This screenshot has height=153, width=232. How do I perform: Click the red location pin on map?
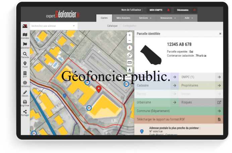point(99,89)
